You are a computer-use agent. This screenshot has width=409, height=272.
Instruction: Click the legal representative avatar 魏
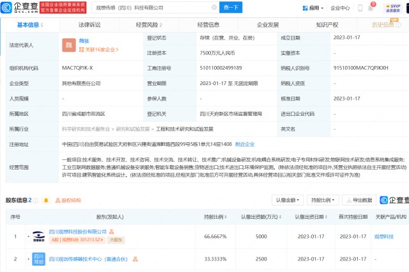point(69,45)
